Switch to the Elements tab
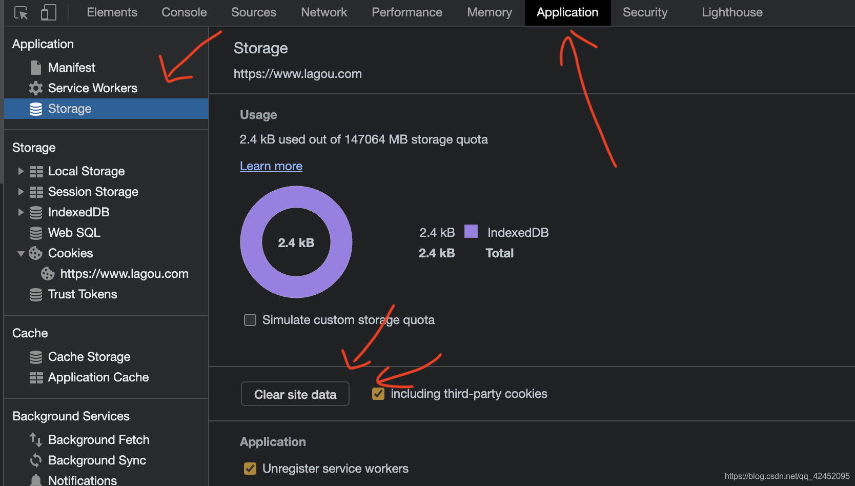Viewport: 855px width, 486px height. [112, 12]
